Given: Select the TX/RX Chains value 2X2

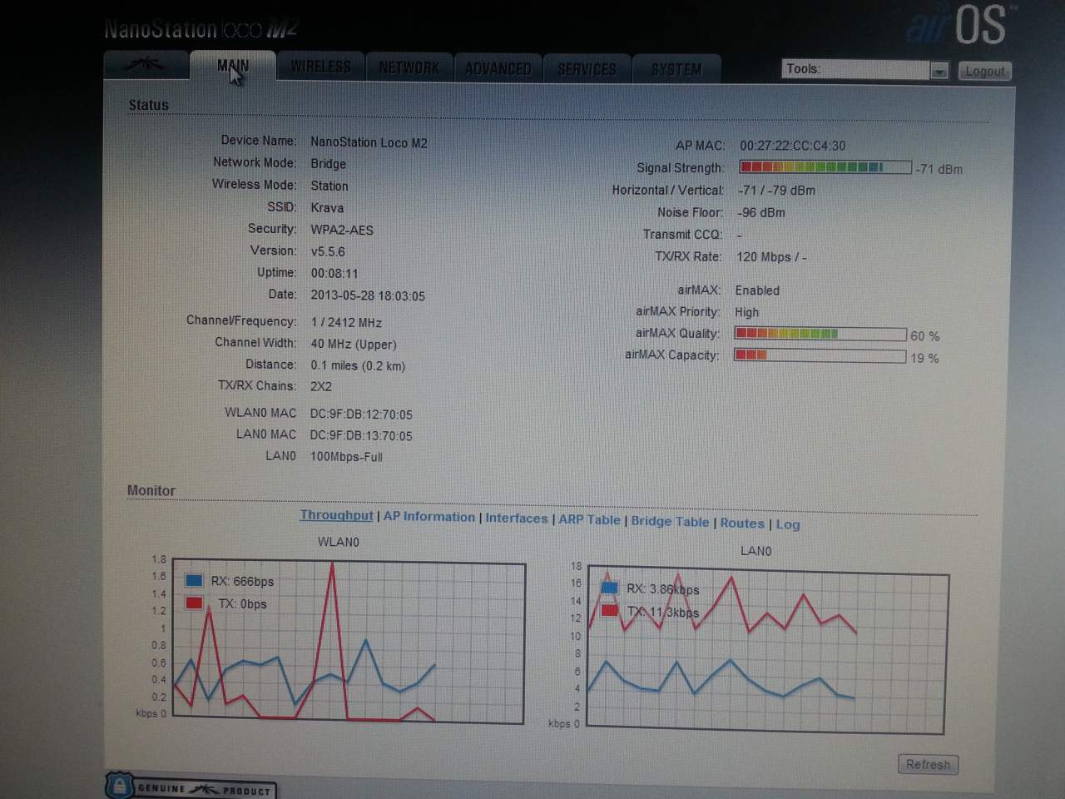Looking at the screenshot, I should (321, 387).
